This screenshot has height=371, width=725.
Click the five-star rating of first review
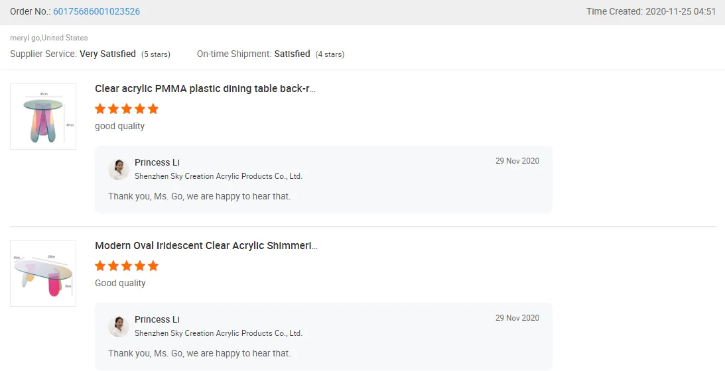(x=127, y=109)
